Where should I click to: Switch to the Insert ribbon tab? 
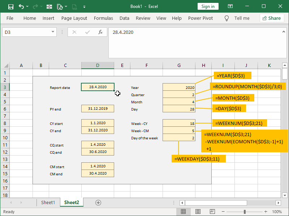click(48, 18)
